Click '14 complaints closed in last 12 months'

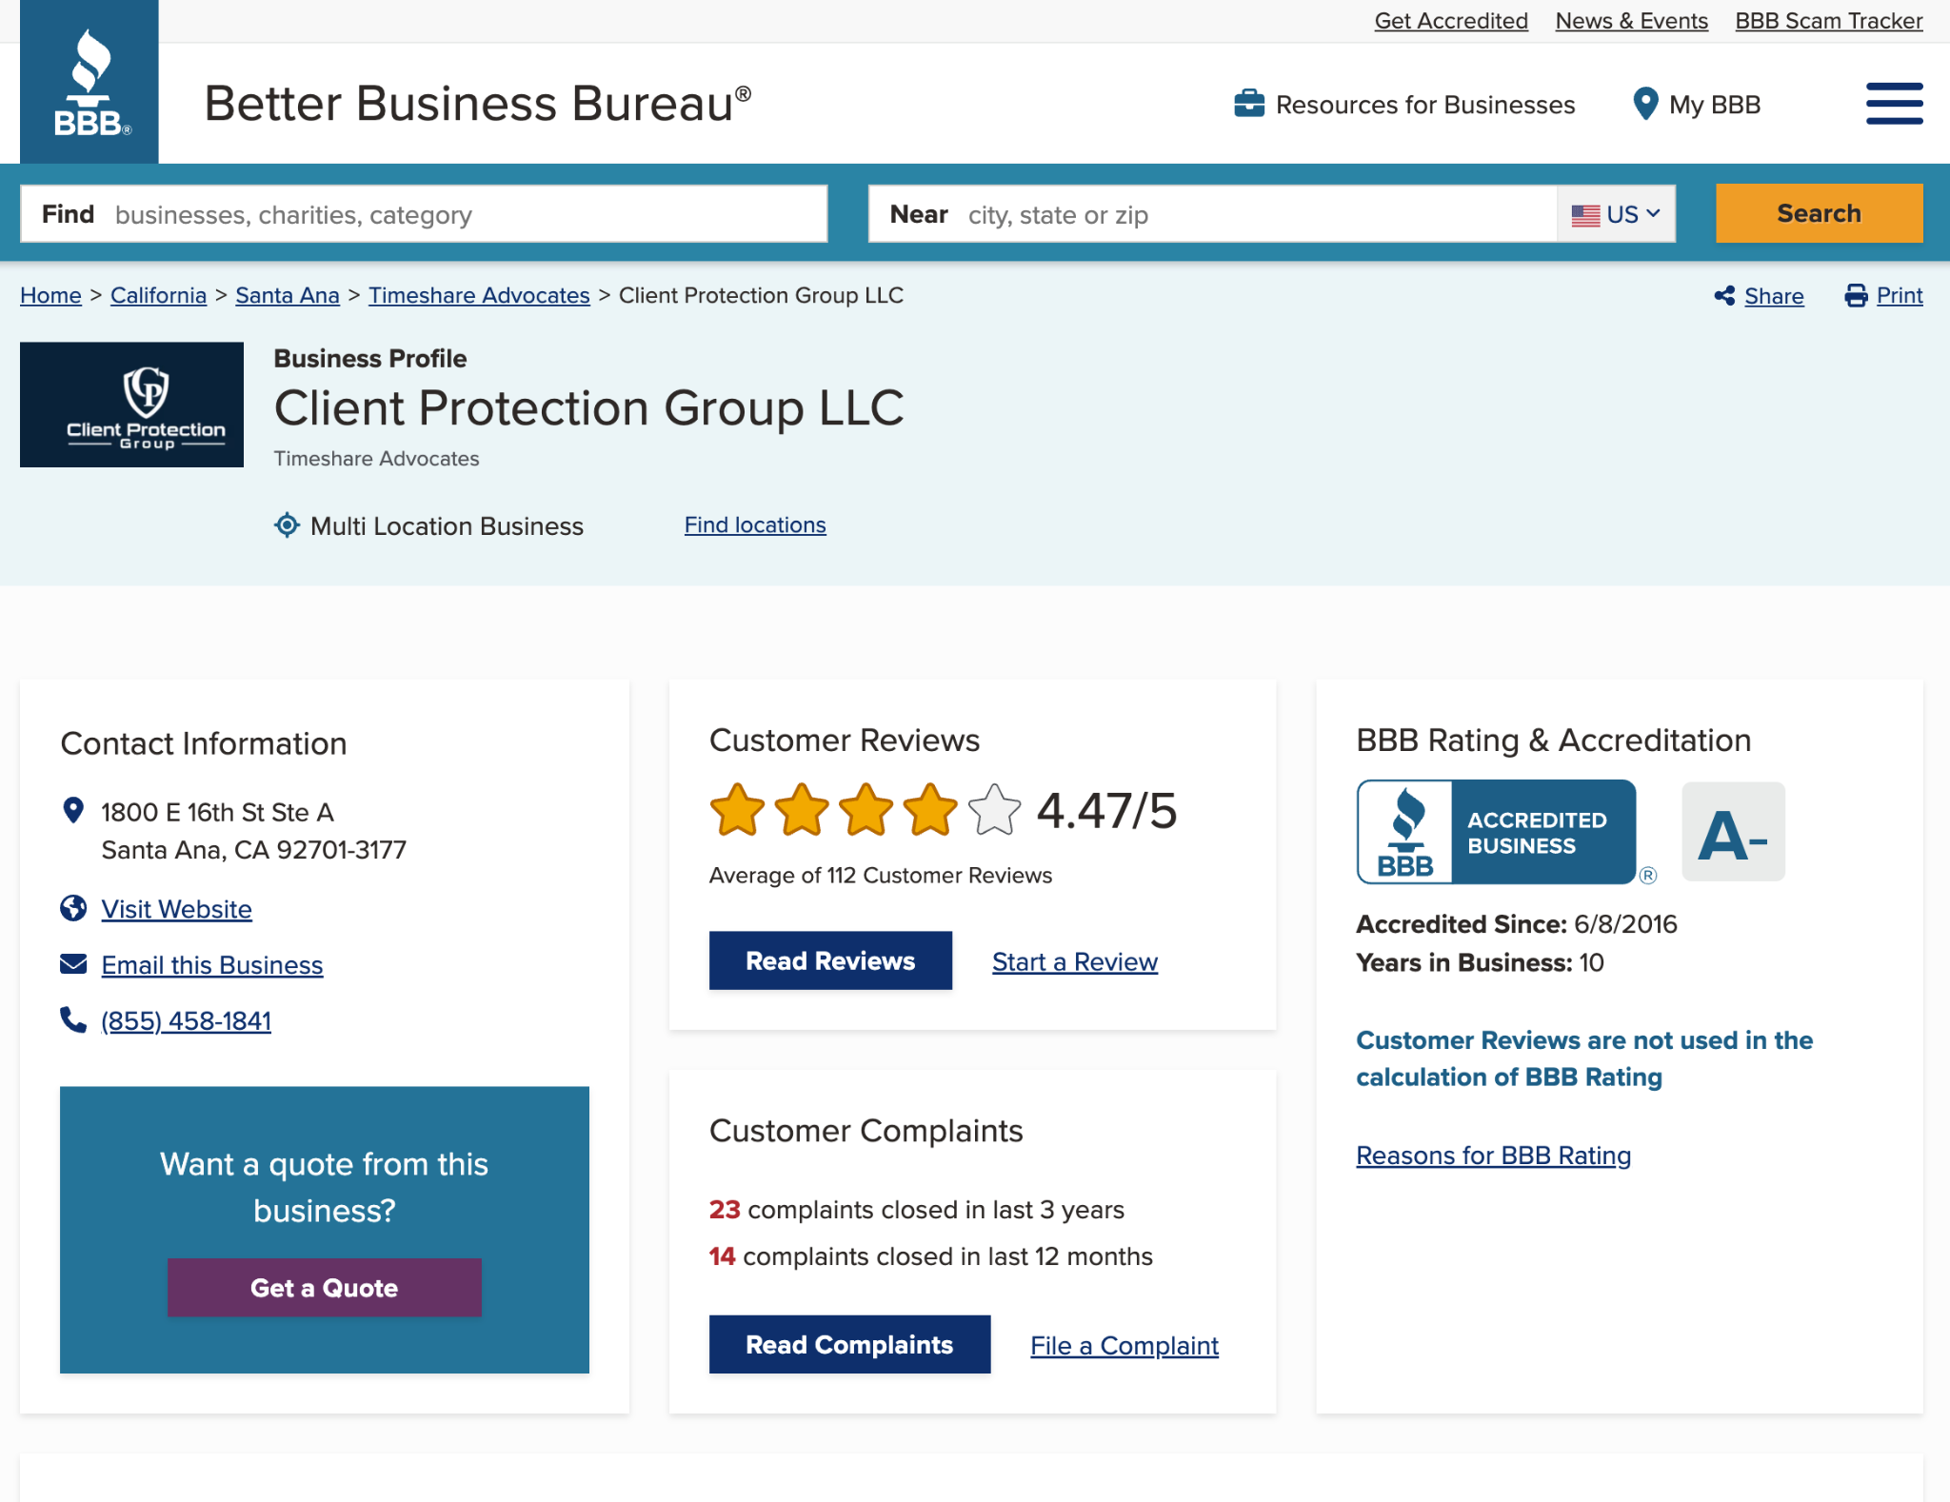click(x=931, y=1256)
